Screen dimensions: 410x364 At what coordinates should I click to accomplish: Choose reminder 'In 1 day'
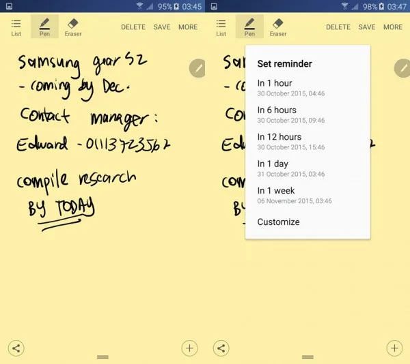point(307,168)
